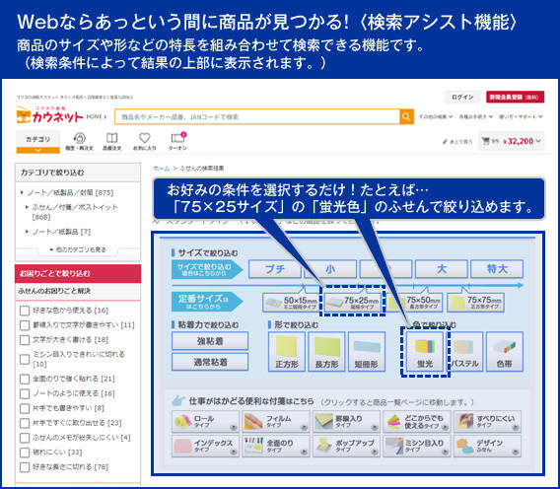
Task: Choose the ポップアップタイプ button
Action: [x=346, y=447]
